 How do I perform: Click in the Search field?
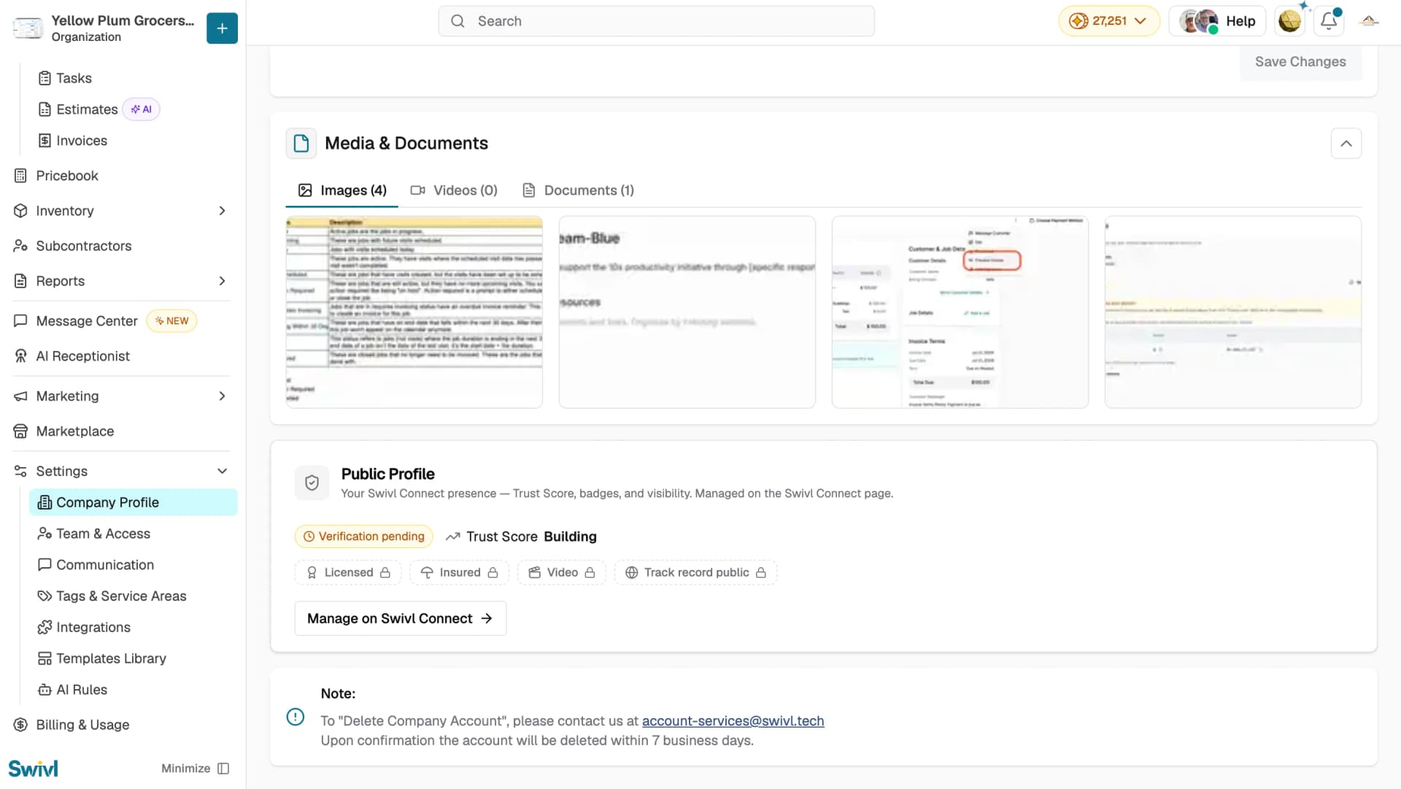(656, 21)
